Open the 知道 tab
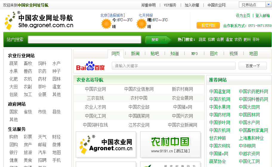272x167 pixels. (174, 53)
